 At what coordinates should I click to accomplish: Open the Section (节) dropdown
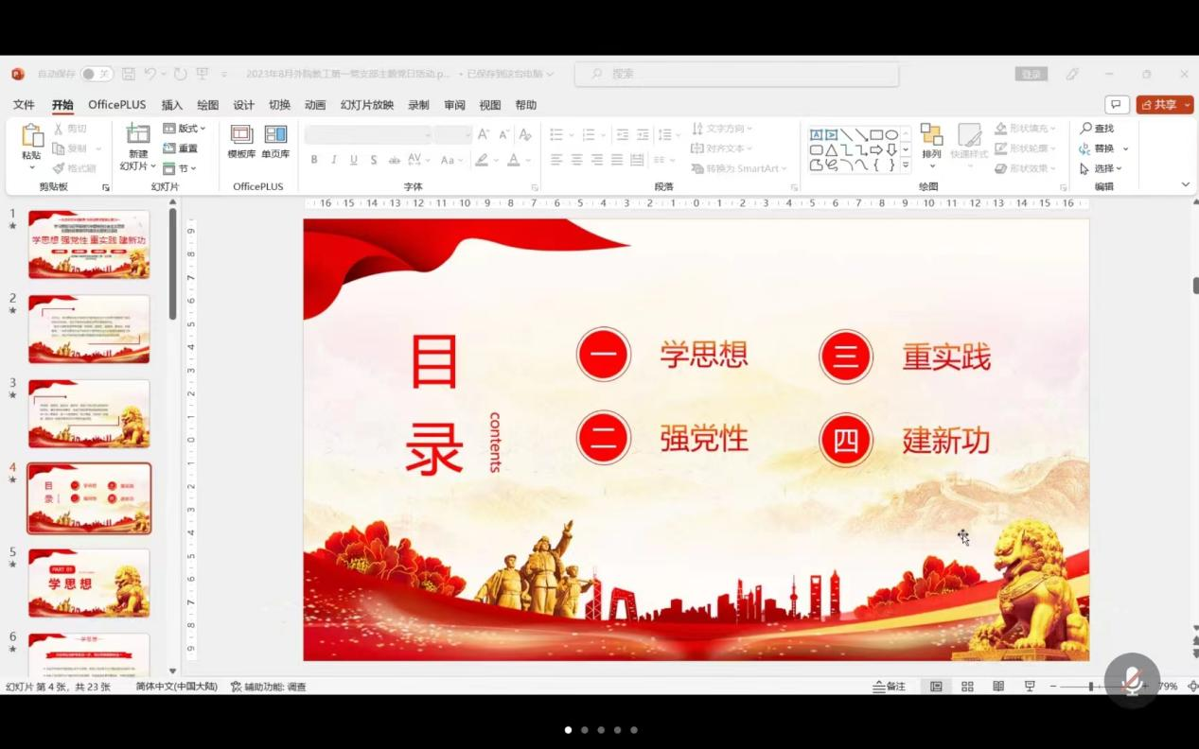coord(180,168)
